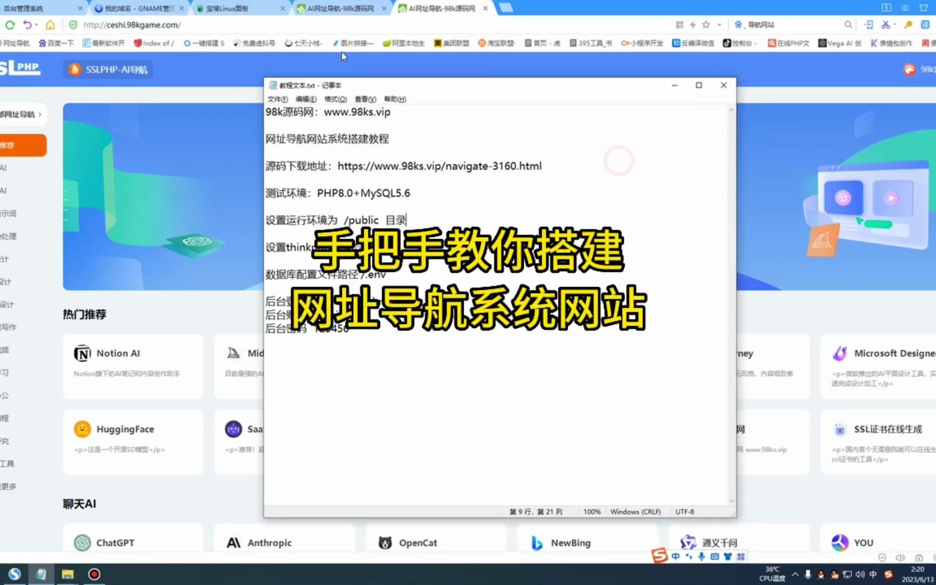Click the Notepad scrollbar down arrow
The width and height of the screenshot is (936, 585).
[x=731, y=501]
